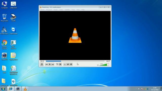162x91 pixels.
Task: Select SmartPSS desktop icon
Action: coord(5,57)
